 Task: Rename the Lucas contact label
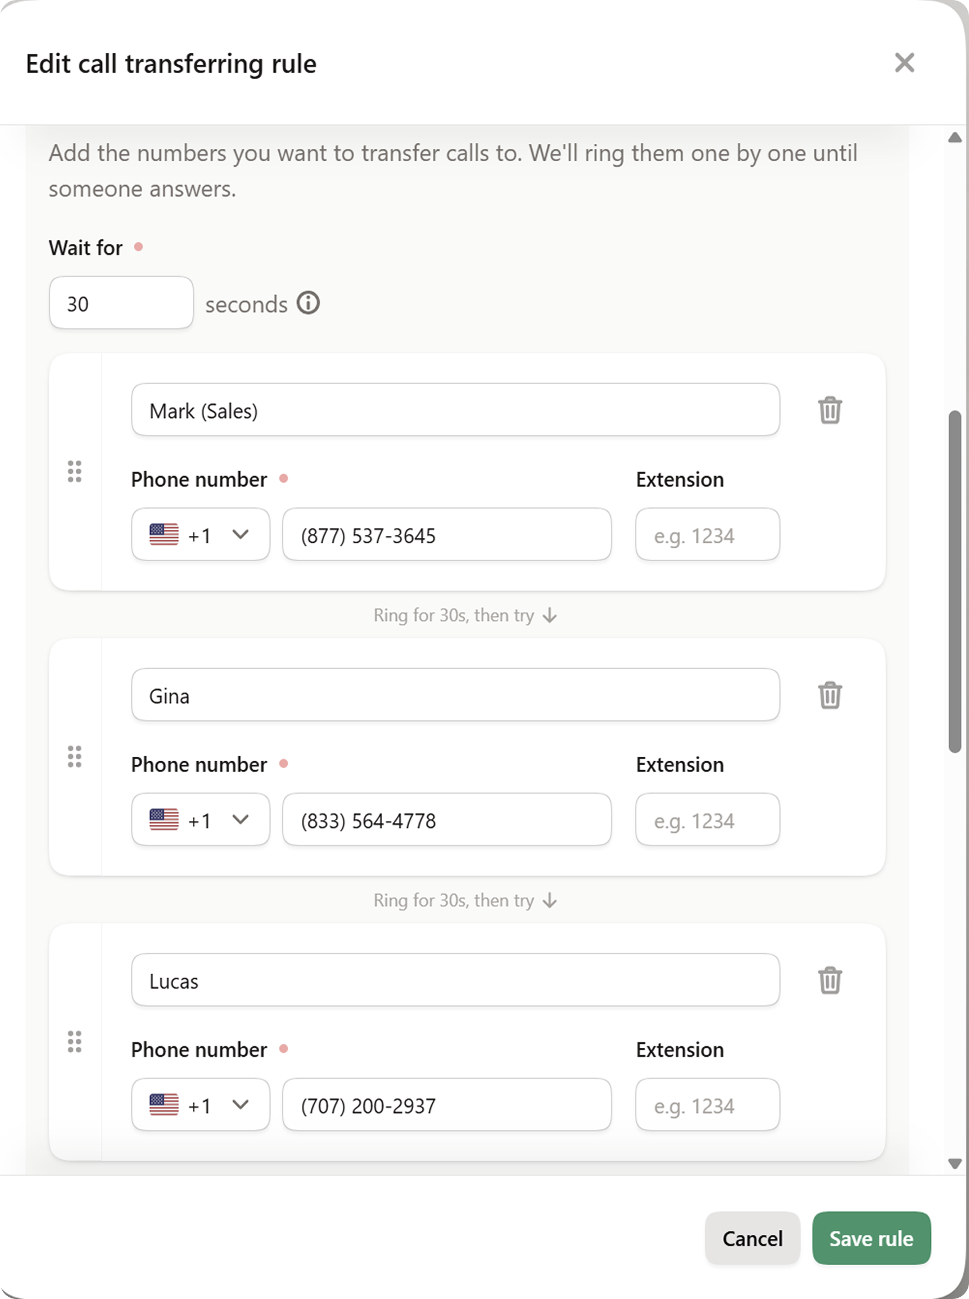coord(455,980)
